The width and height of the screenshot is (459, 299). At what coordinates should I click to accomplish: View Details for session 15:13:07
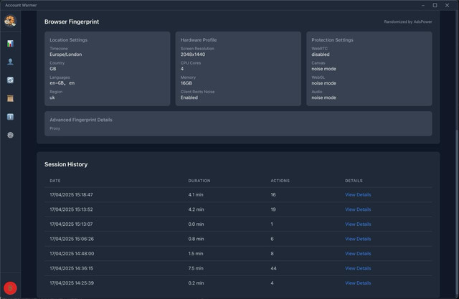(x=358, y=224)
